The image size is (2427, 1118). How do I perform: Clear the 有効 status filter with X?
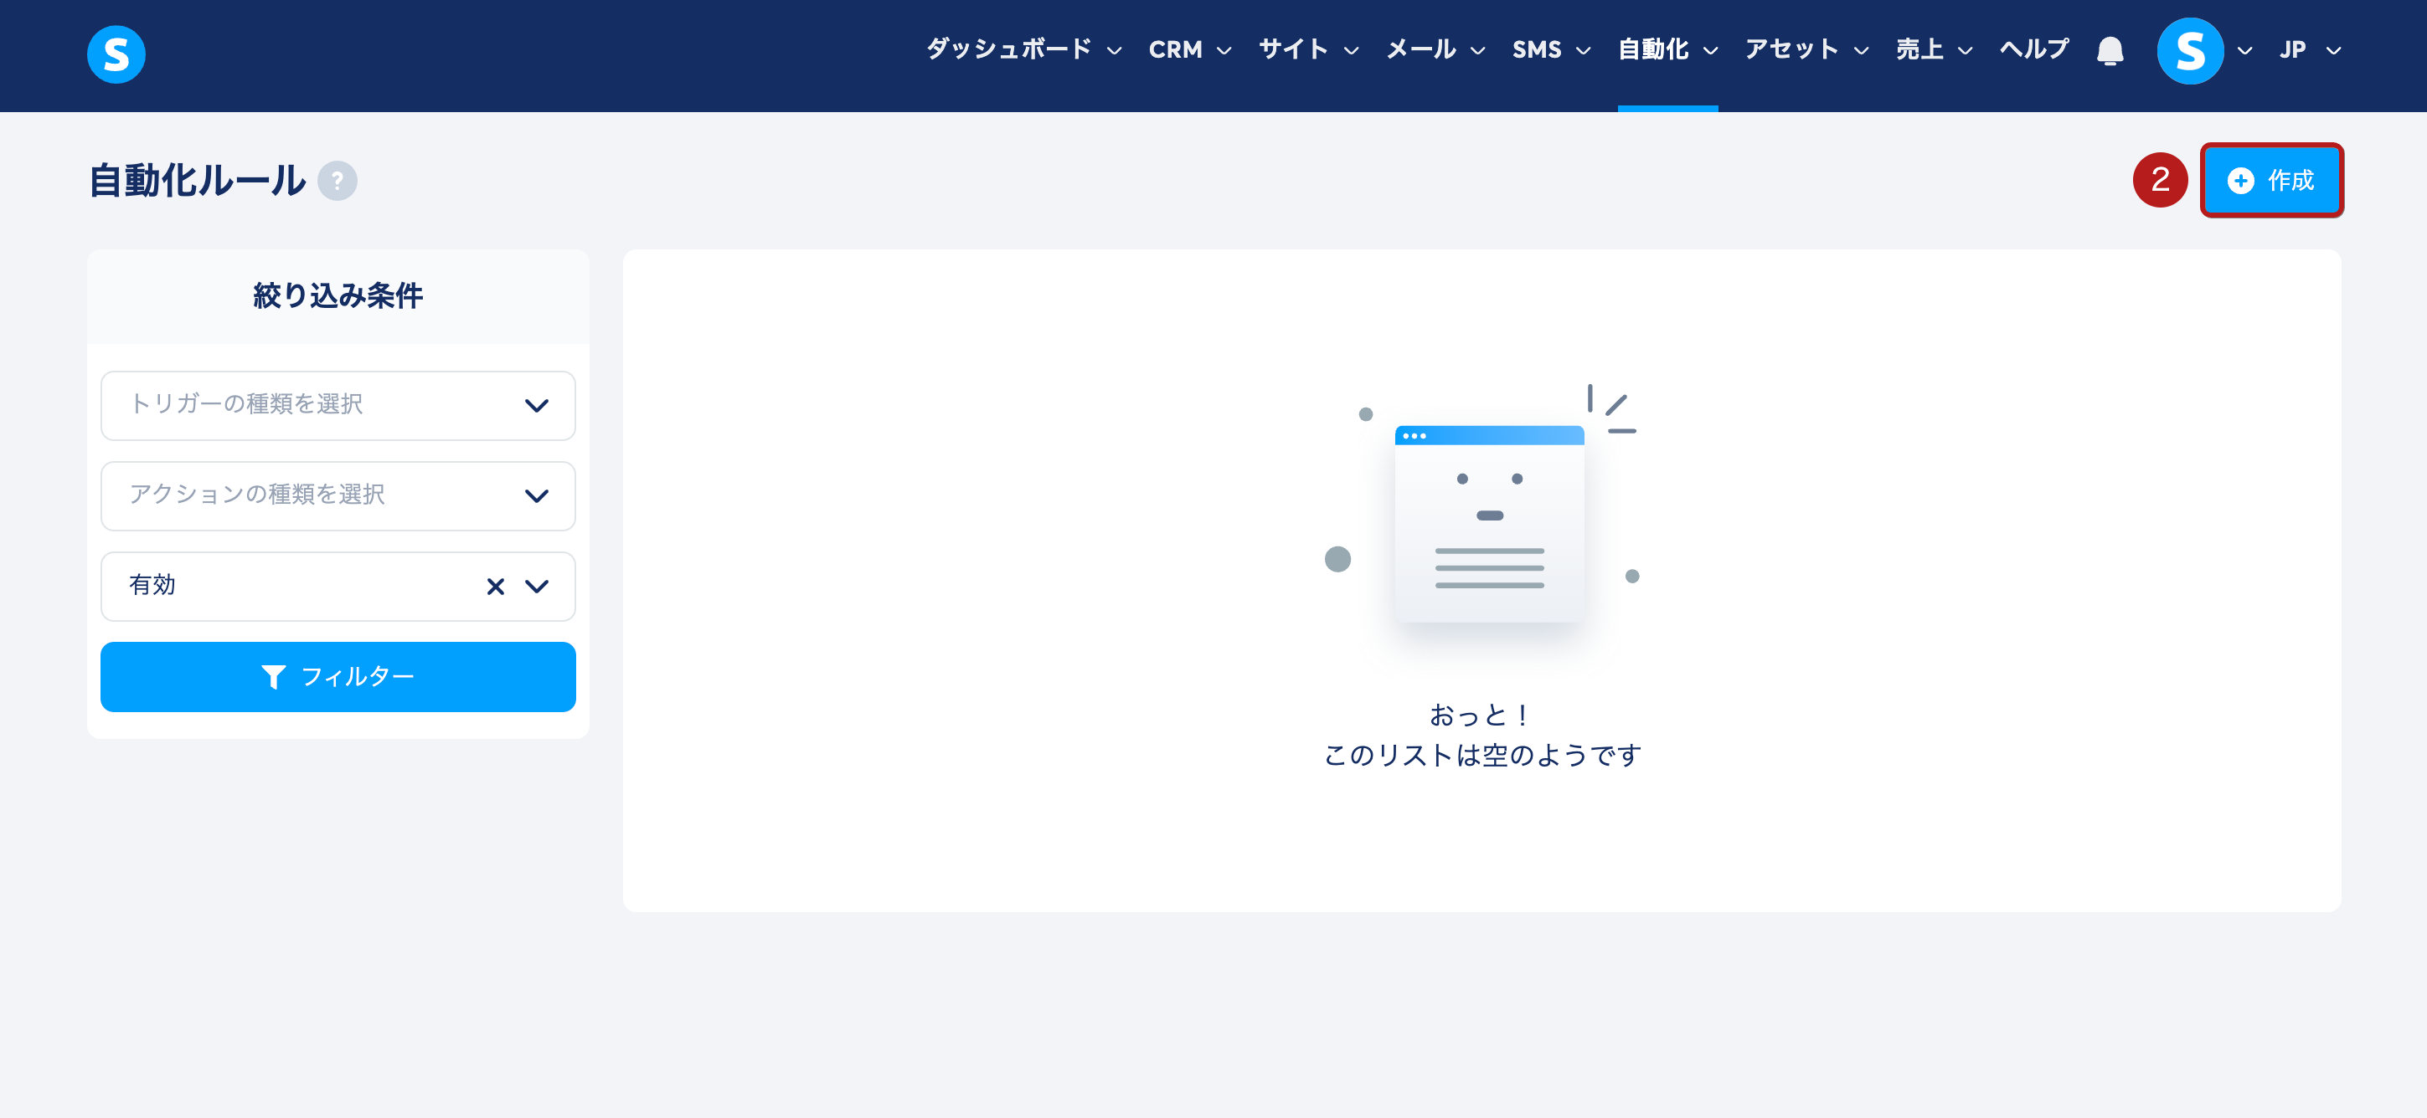[495, 587]
